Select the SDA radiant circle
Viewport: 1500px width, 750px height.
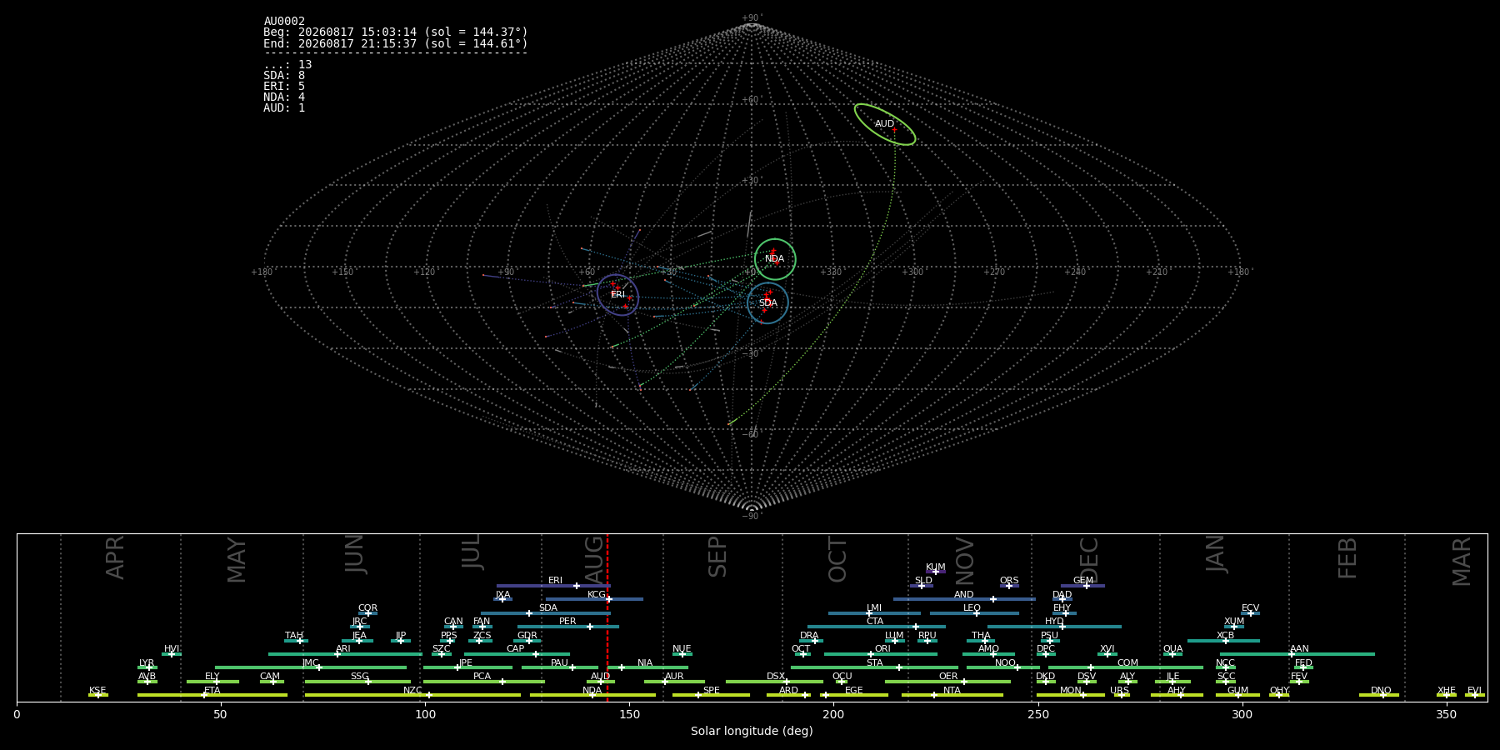(x=767, y=303)
